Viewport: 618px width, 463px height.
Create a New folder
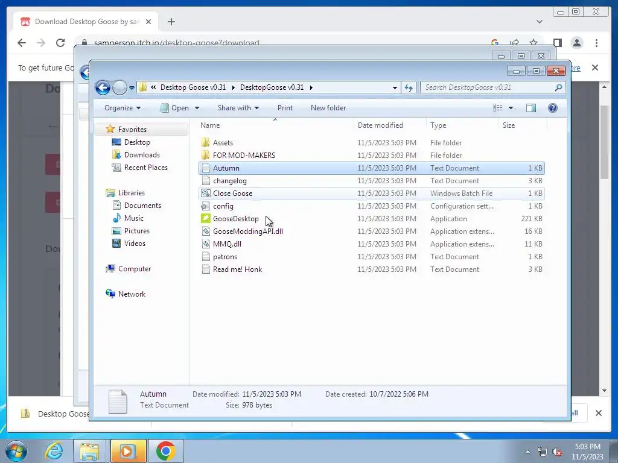pos(328,108)
